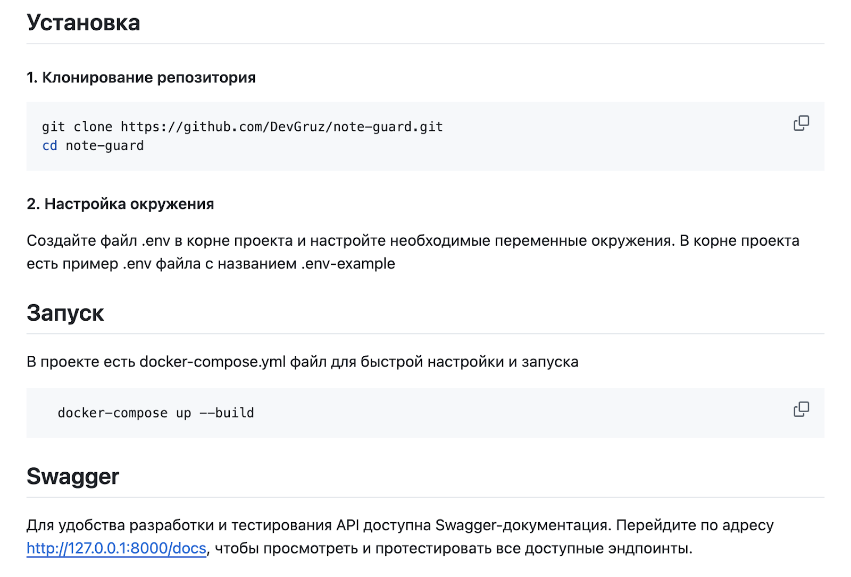Image resolution: width=851 pixels, height=577 pixels.
Task: Click the .env-example filename in the text
Action: pos(348,264)
